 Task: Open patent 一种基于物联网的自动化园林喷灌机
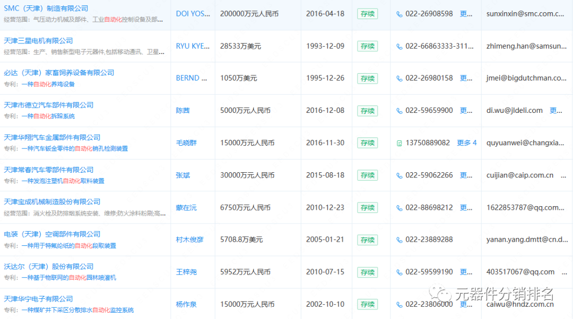(x=68, y=278)
